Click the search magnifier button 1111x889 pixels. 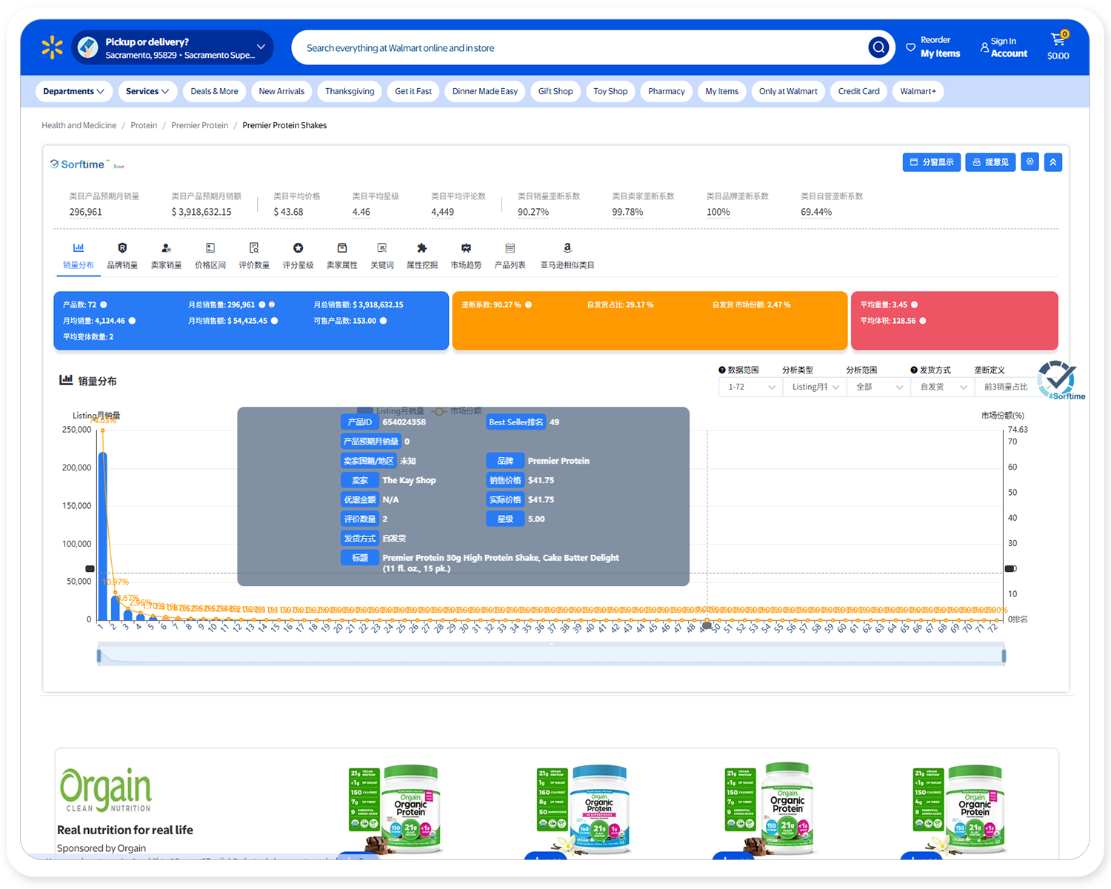pyautogui.click(x=878, y=48)
